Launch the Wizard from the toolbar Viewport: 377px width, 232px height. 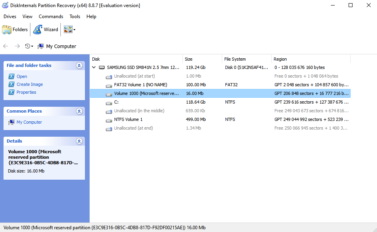pyautogui.click(x=46, y=30)
